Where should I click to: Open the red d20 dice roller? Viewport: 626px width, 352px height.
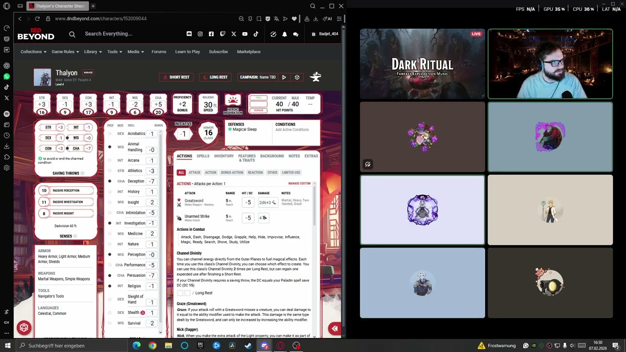coord(24,328)
